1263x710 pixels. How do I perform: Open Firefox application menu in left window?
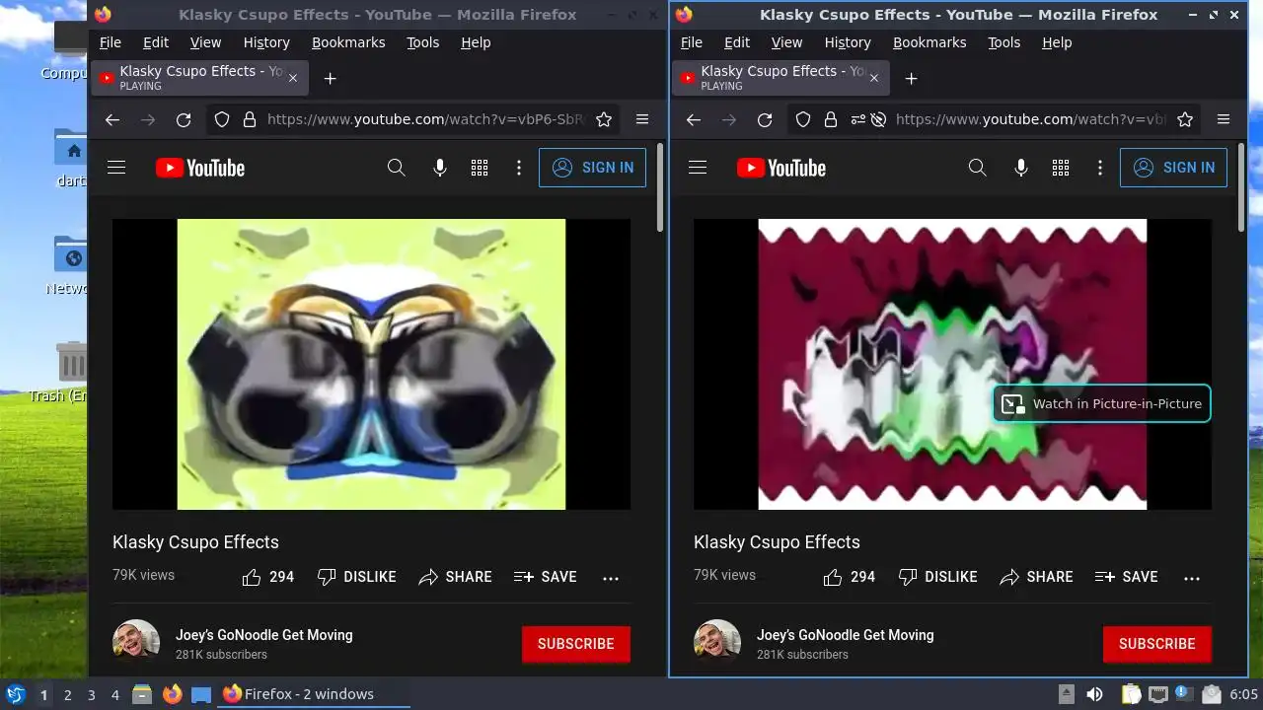642,119
